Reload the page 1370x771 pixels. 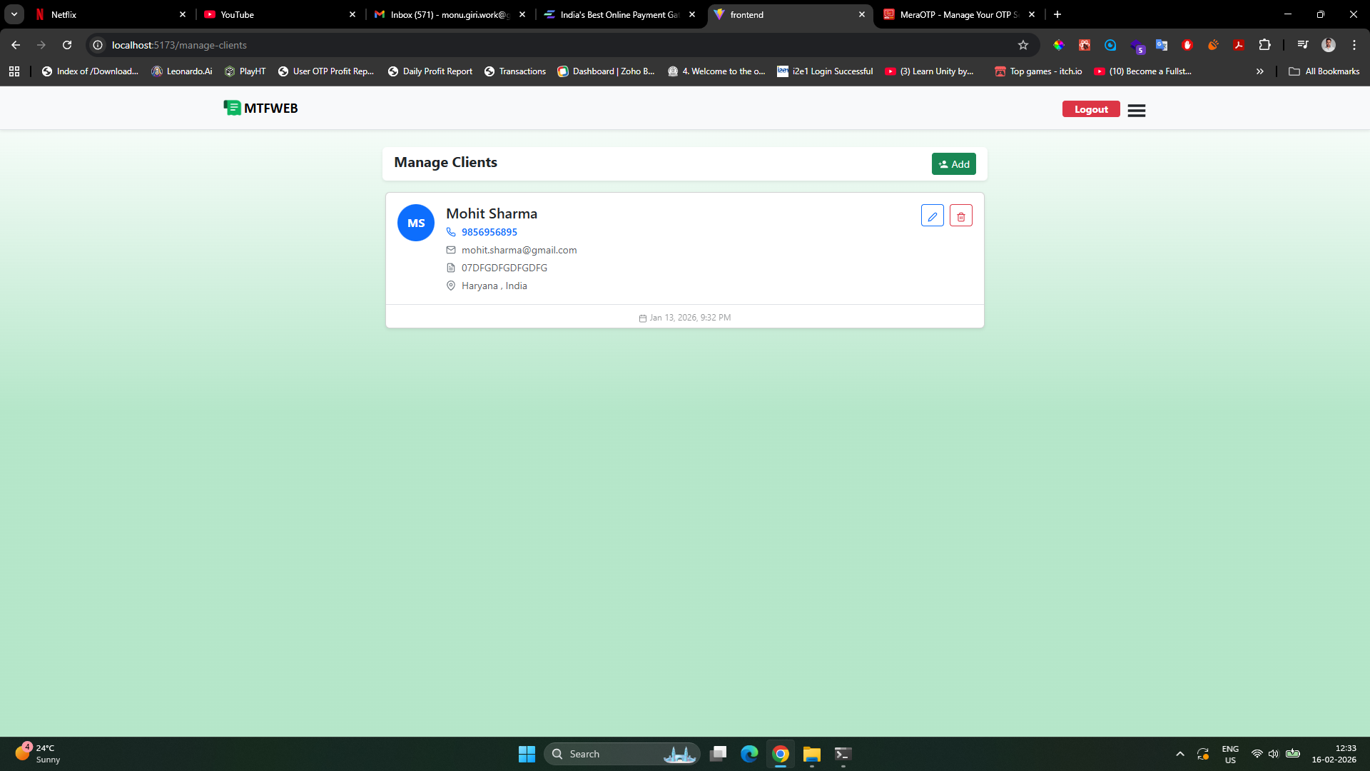point(67,45)
